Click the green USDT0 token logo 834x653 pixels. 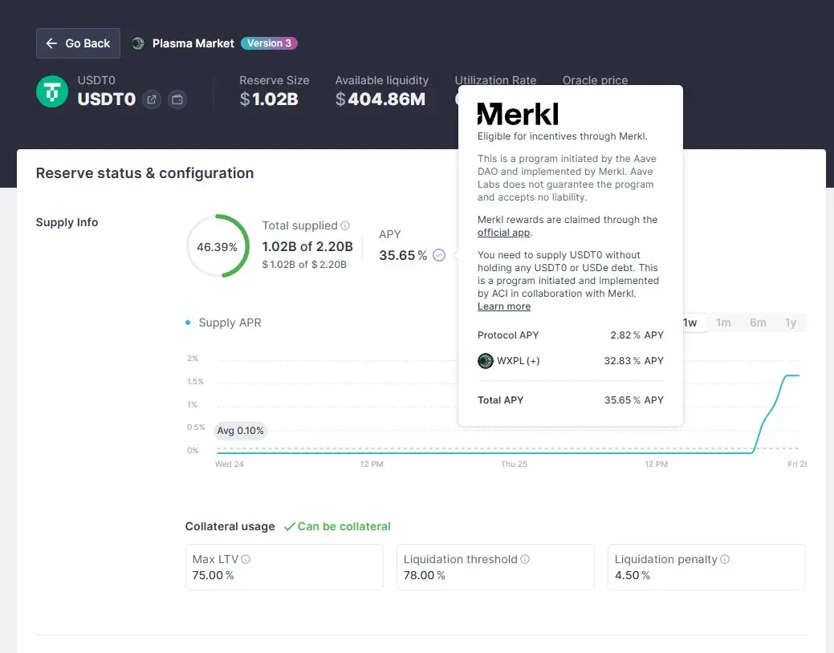click(x=52, y=91)
